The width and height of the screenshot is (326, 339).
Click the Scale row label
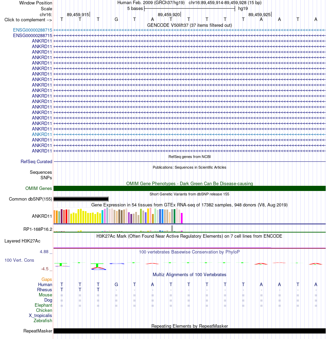tap(46, 9)
